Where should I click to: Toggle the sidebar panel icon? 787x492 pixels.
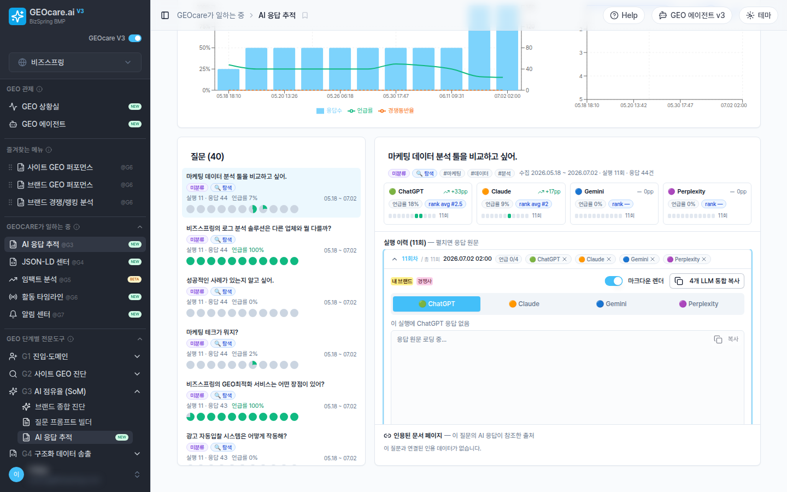[165, 15]
